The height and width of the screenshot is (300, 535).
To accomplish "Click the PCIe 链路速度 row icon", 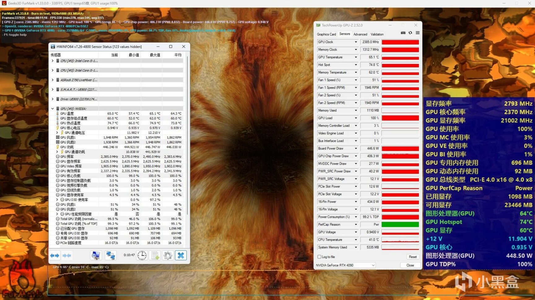I will click(58, 243).
